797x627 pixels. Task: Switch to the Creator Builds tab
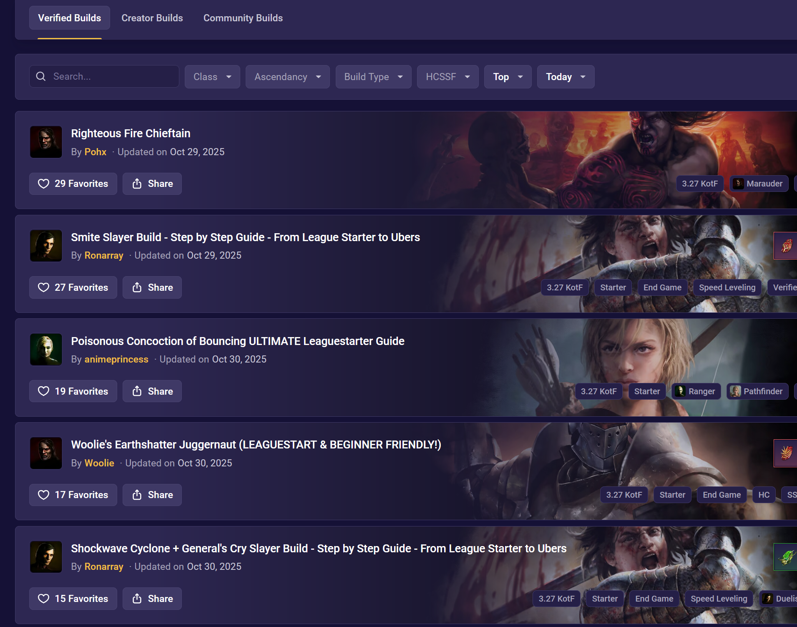click(152, 18)
